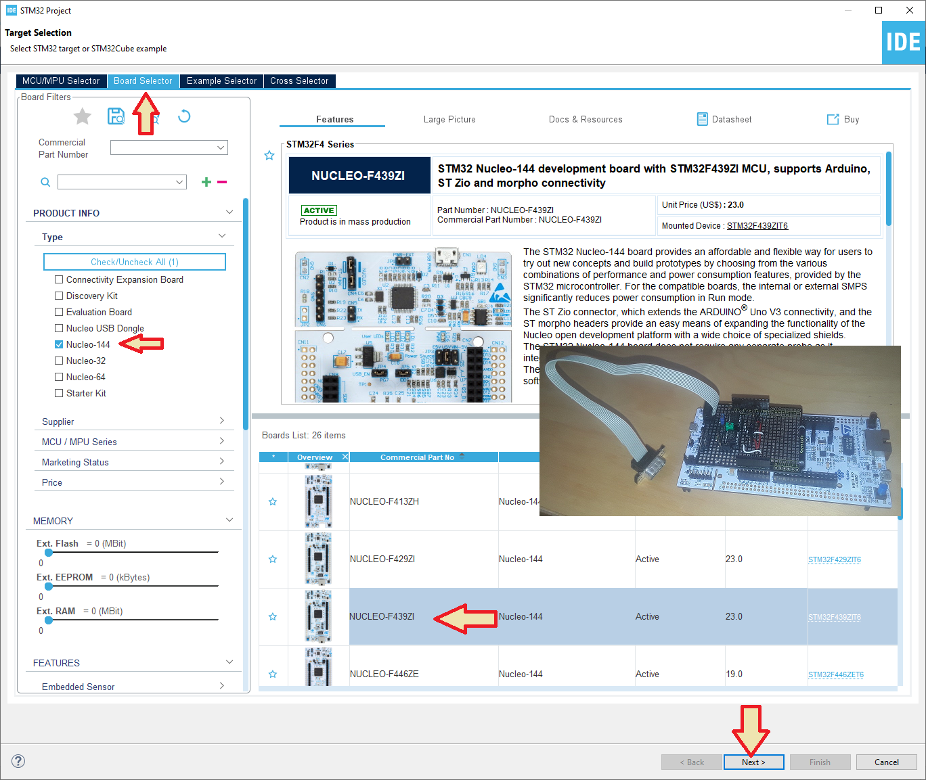Screen dimensions: 926x780
Task: Collapse the MEMORY section
Action: pyautogui.click(x=229, y=520)
